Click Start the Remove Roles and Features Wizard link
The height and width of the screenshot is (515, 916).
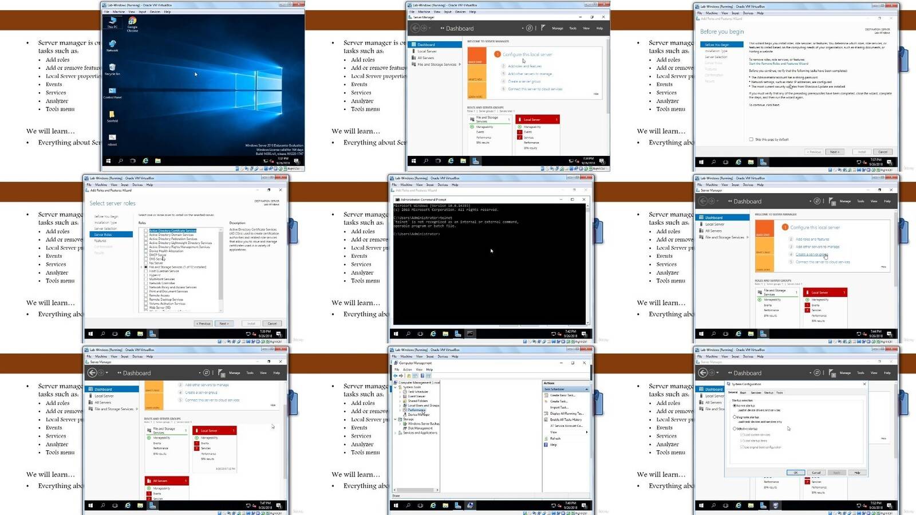tap(779, 64)
